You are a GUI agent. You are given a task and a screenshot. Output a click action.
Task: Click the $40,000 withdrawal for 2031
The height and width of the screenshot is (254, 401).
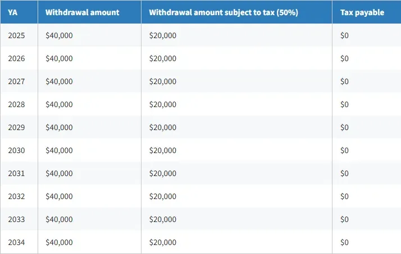pos(59,173)
